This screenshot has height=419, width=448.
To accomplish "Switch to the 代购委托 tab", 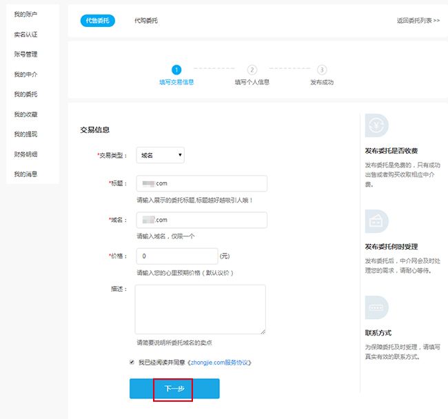I will tap(145, 21).
